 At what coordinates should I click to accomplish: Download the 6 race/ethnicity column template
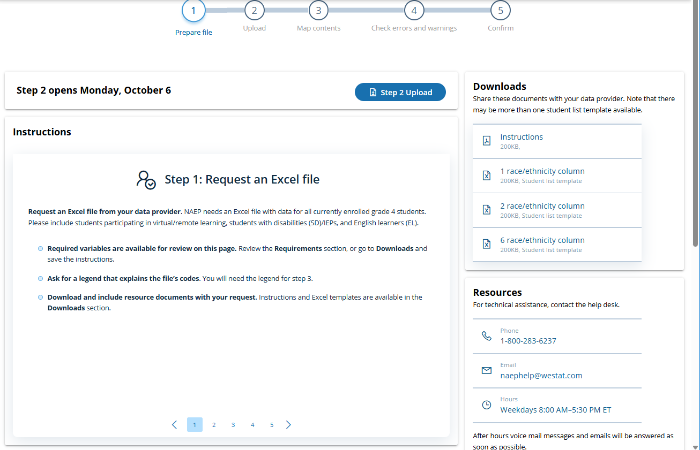click(x=542, y=240)
